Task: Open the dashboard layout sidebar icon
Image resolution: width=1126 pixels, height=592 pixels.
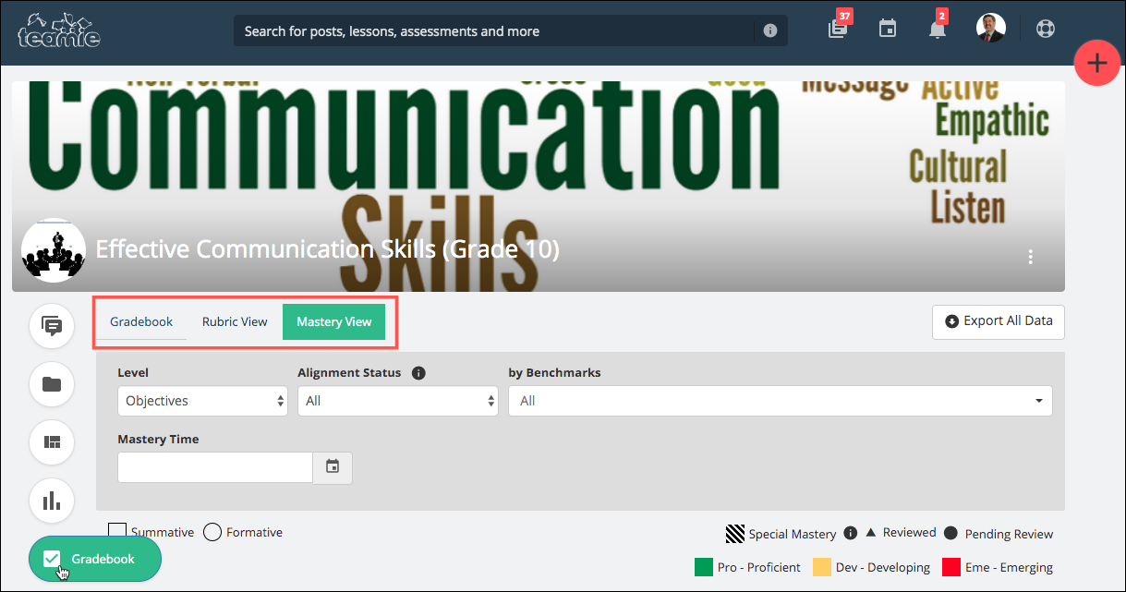Action: [x=52, y=442]
